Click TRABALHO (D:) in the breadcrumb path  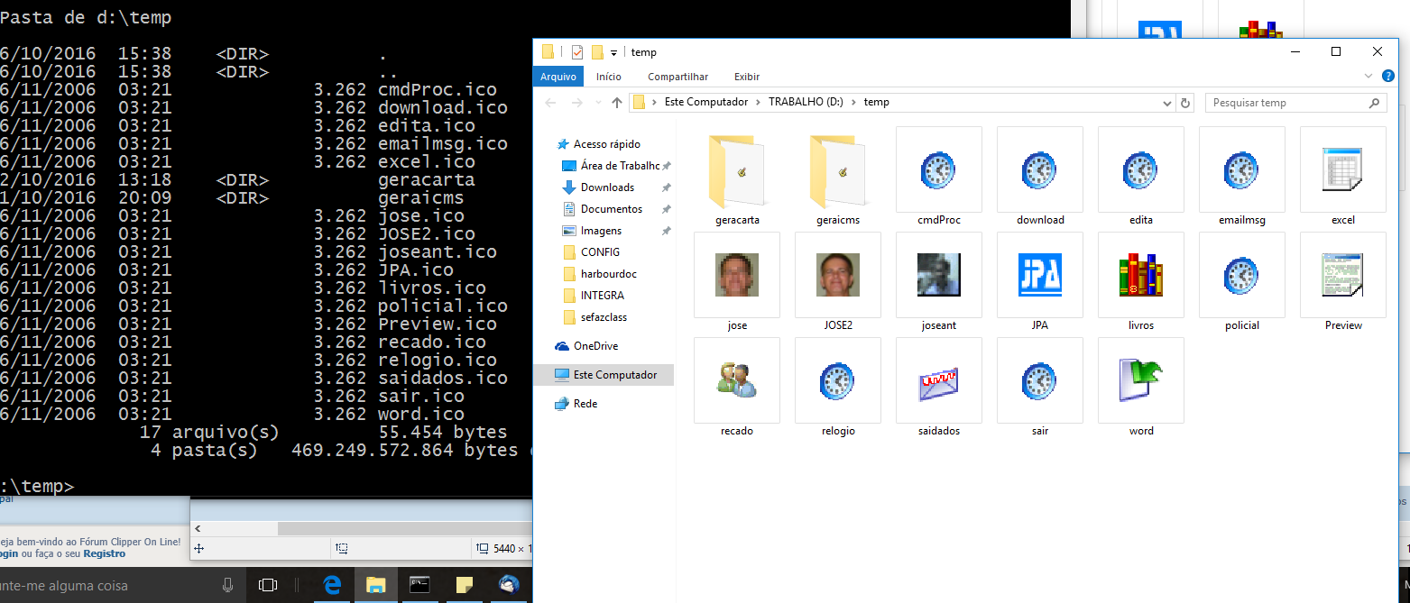click(x=805, y=102)
